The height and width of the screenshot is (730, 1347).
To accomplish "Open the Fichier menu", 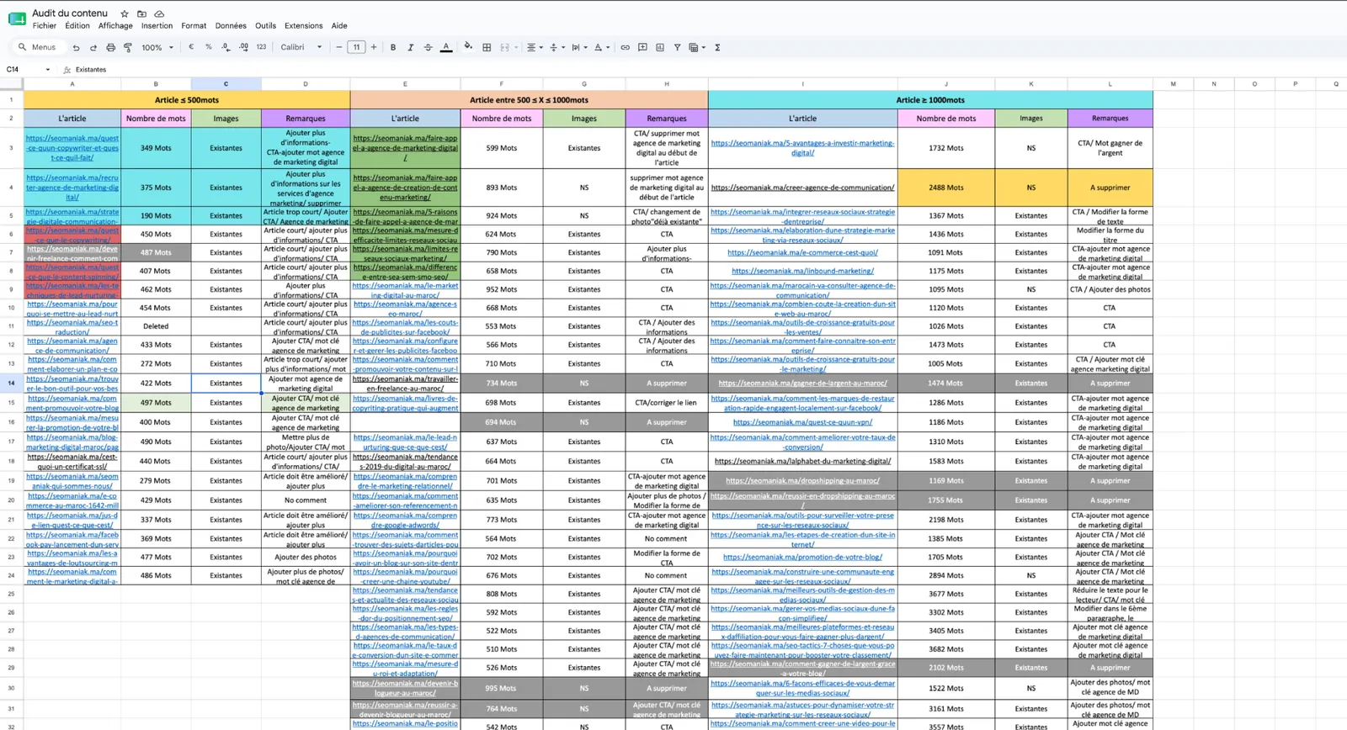I will coord(45,26).
